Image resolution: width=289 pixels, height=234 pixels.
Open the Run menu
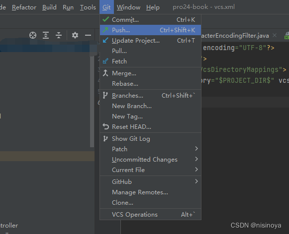click(68, 7)
